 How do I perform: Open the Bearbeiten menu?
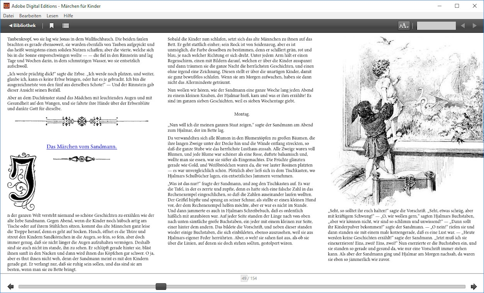pyautogui.click(x=30, y=16)
